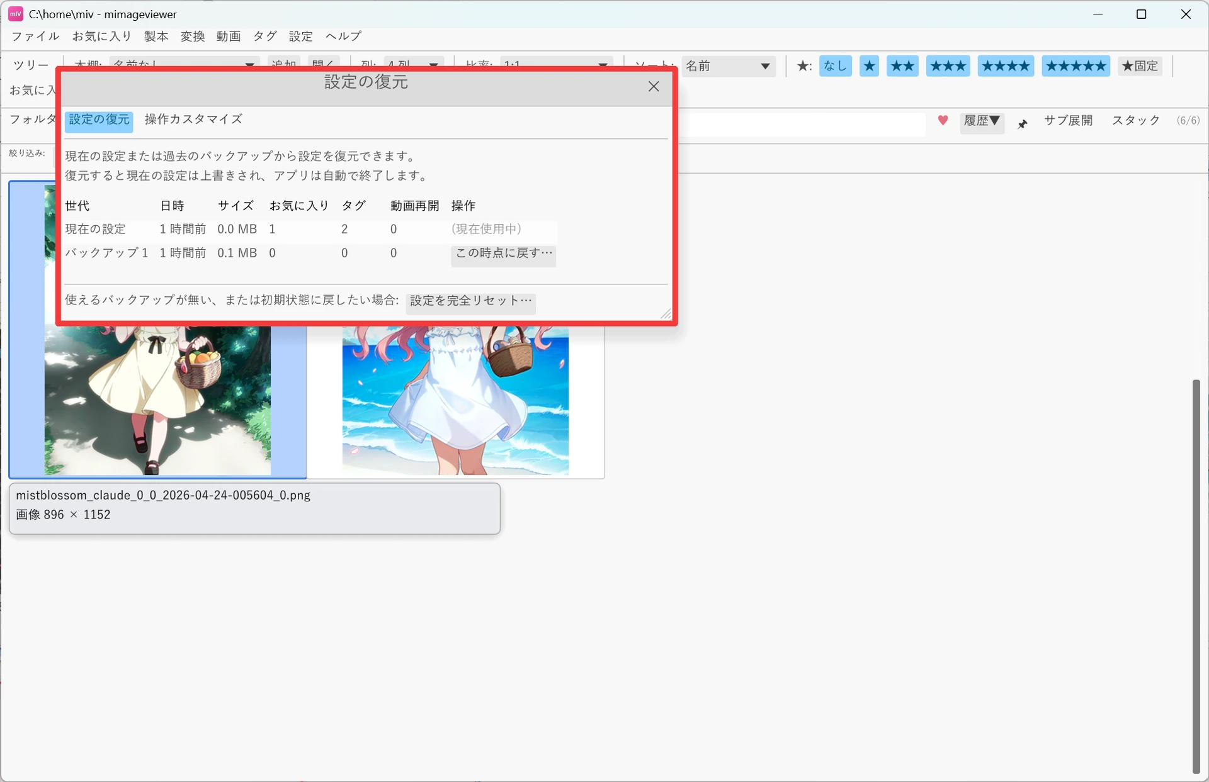Image resolution: width=1209 pixels, height=782 pixels.
Task: Click the folder path input field
Action: pyautogui.click(x=801, y=123)
